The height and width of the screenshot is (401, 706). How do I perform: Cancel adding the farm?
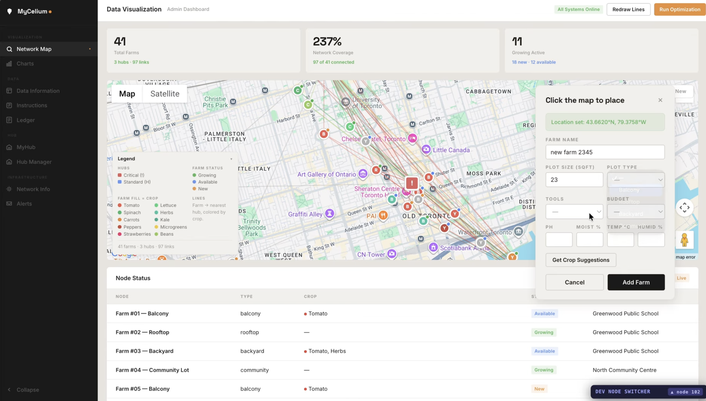tap(574, 282)
